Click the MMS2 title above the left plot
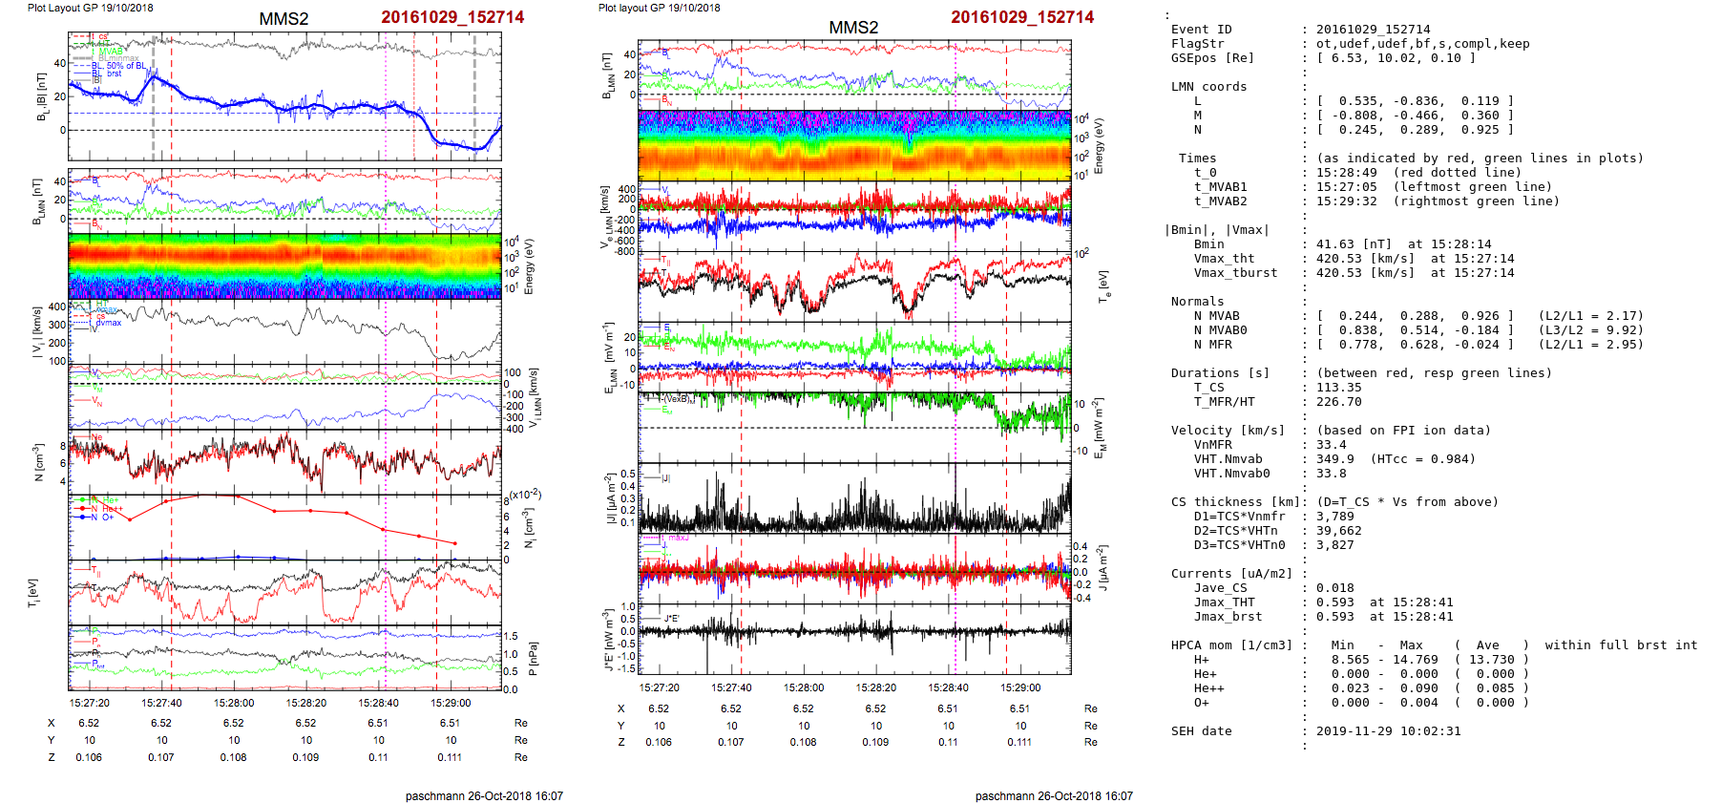This screenshot has width=1722, height=803. [283, 19]
